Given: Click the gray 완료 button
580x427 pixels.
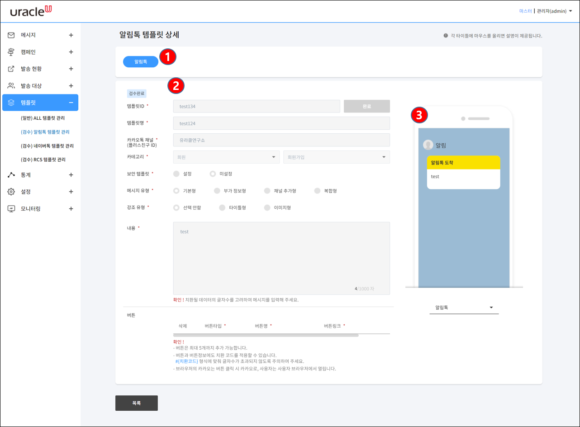Looking at the screenshot, I should pos(367,106).
